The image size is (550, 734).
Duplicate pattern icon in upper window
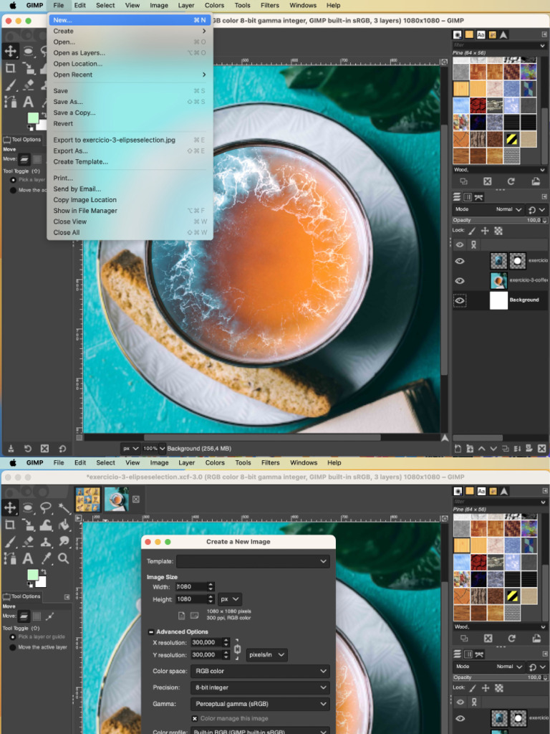pyautogui.click(x=463, y=181)
